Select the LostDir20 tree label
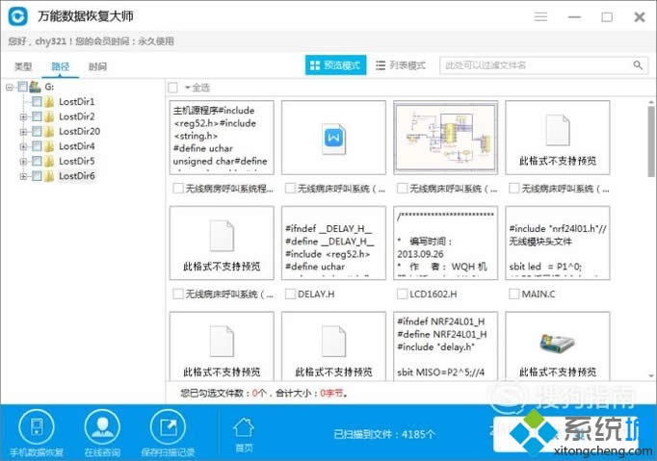657x461 pixels. click(79, 132)
